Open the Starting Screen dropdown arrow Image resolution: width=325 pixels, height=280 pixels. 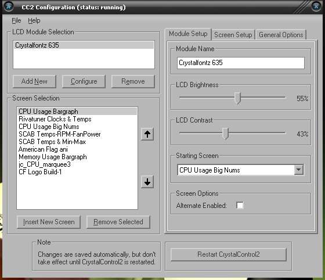coord(298,170)
